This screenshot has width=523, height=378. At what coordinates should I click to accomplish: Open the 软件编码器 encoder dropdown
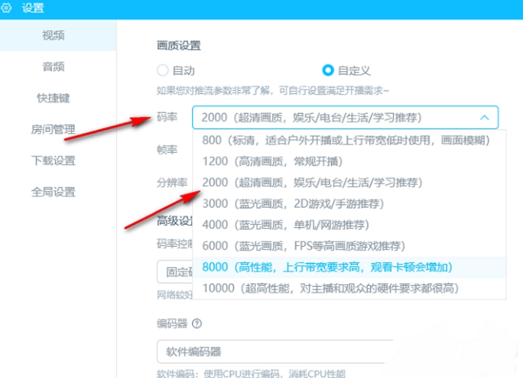point(274,352)
